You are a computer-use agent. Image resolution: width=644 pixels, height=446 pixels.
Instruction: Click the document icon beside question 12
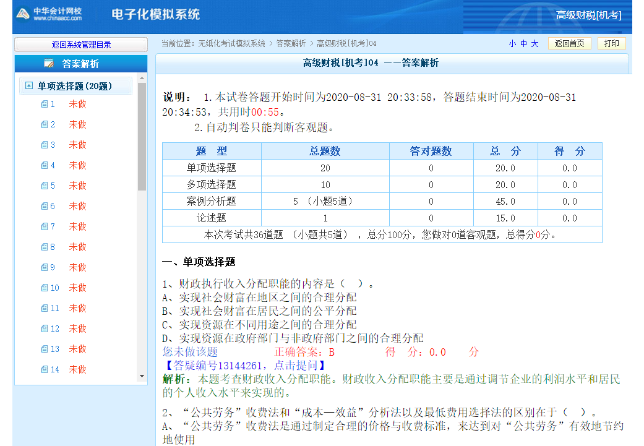coord(45,328)
